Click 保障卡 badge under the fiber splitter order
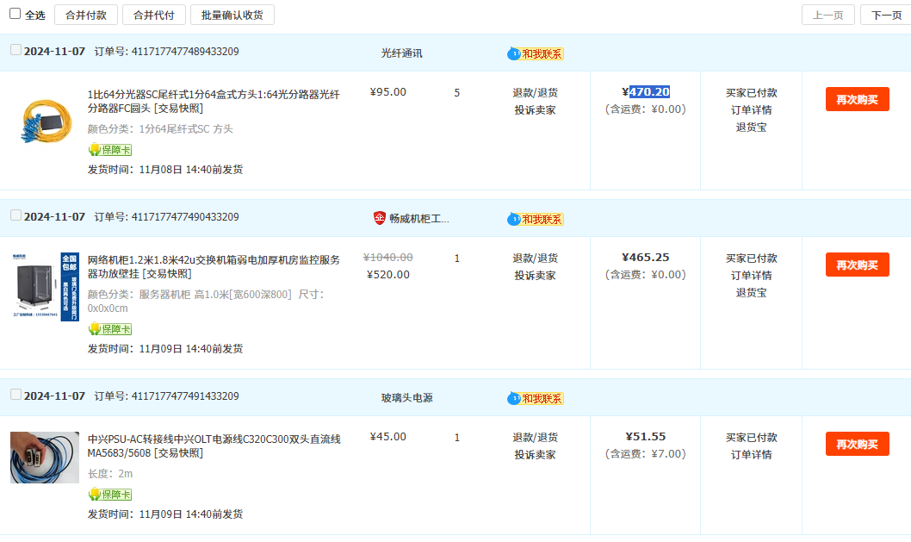This screenshot has width=911, height=542. click(110, 150)
